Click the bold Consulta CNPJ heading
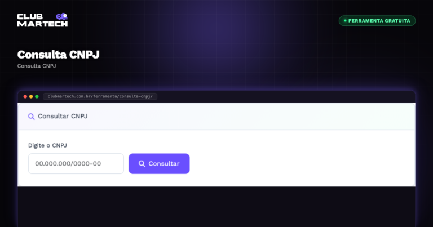The image size is (433, 227). coord(58,55)
